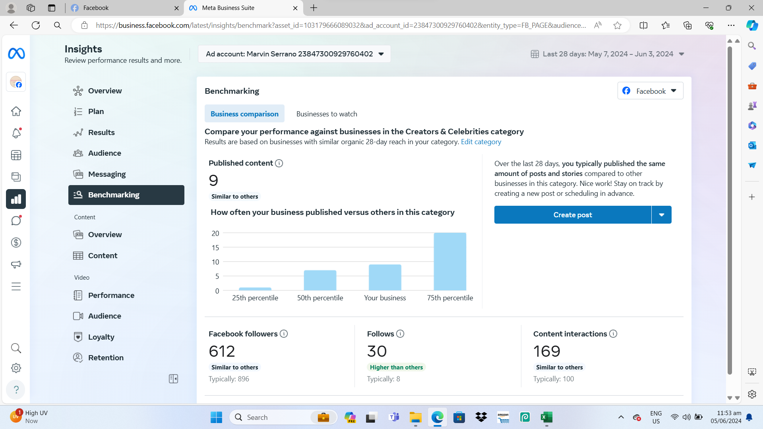The height and width of the screenshot is (429, 763).
Task: Open Notifications bell in left rail
Action: tap(16, 133)
